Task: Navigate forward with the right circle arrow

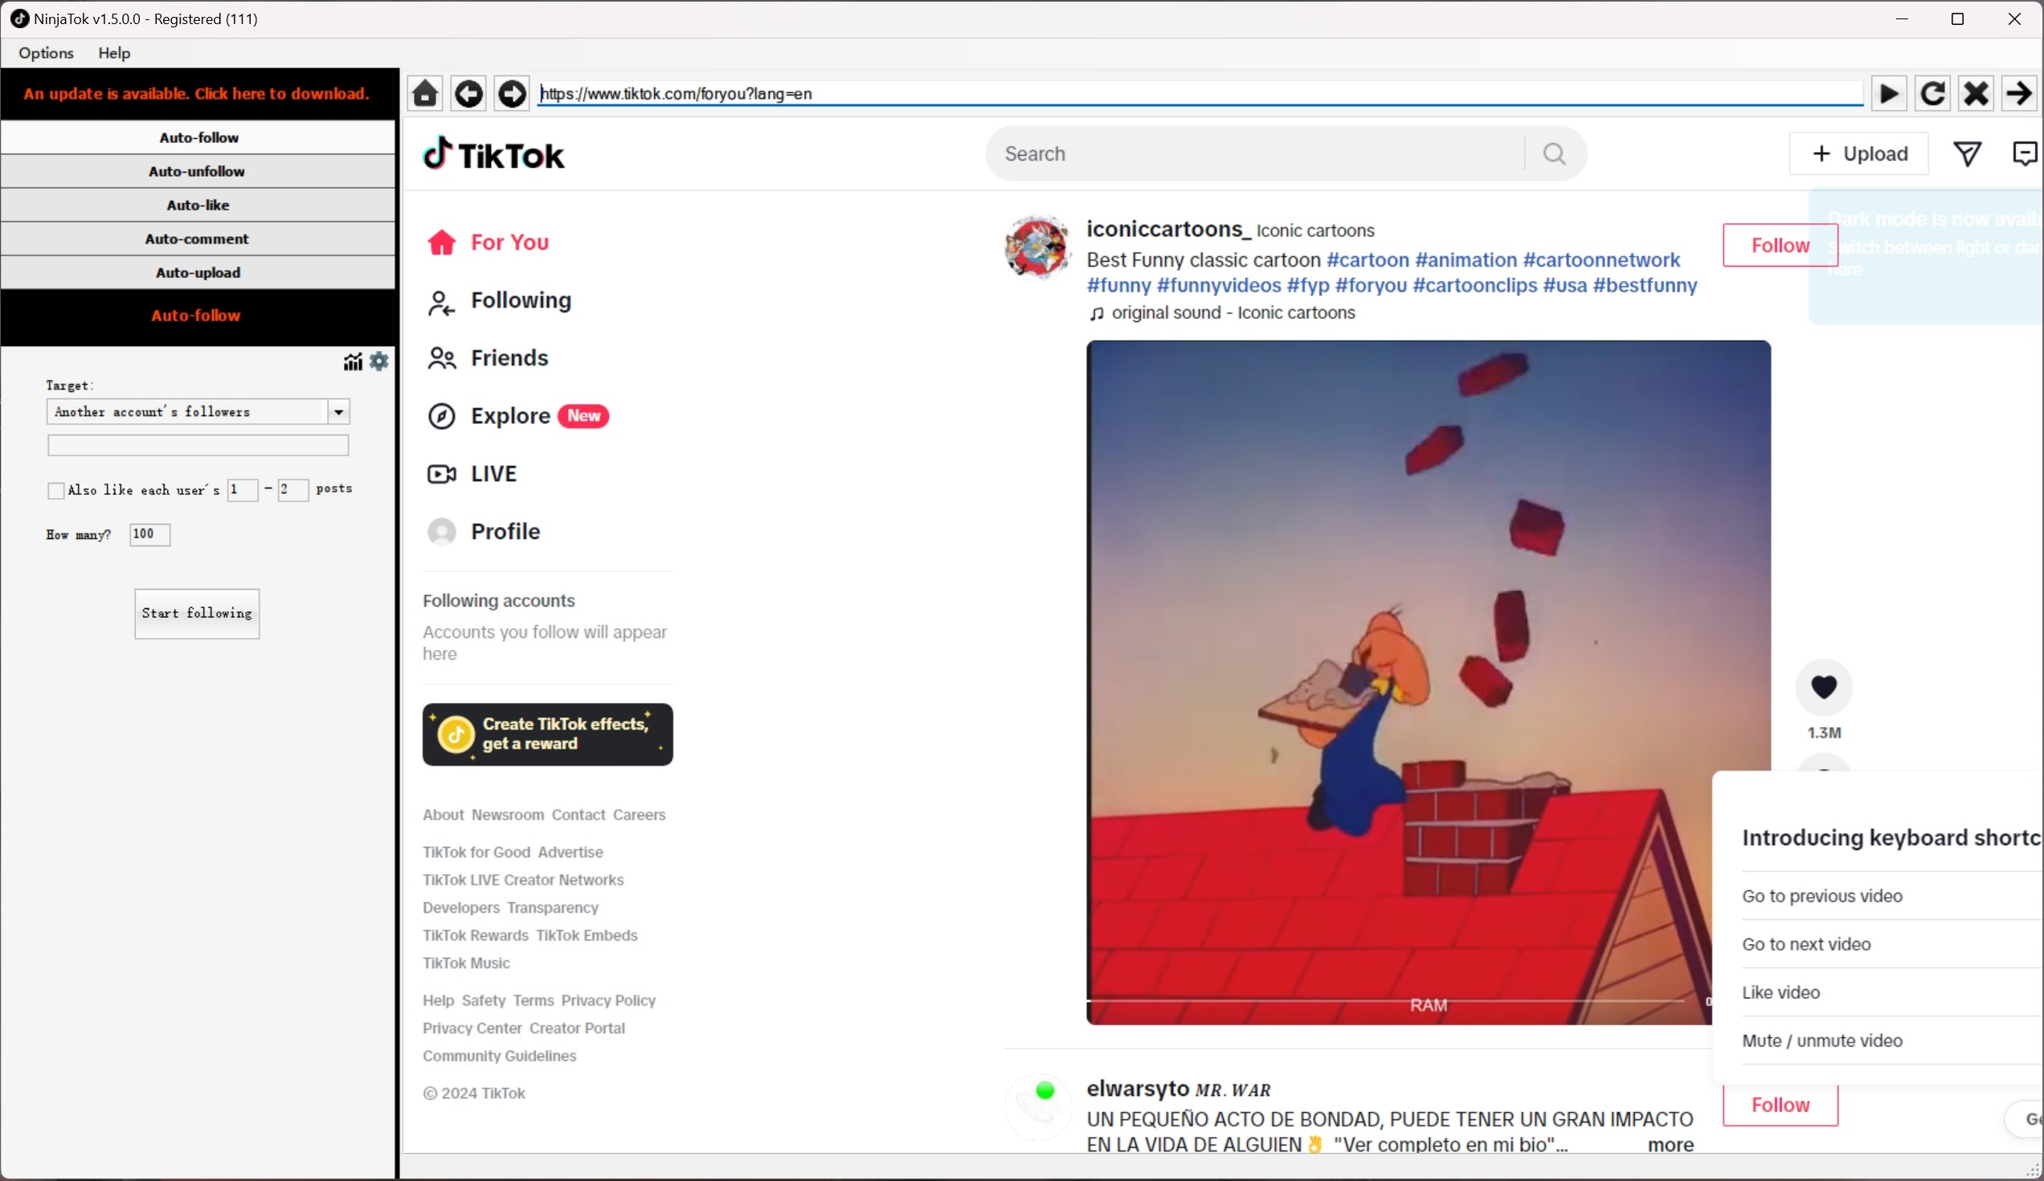Action: click(x=512, y=93)
